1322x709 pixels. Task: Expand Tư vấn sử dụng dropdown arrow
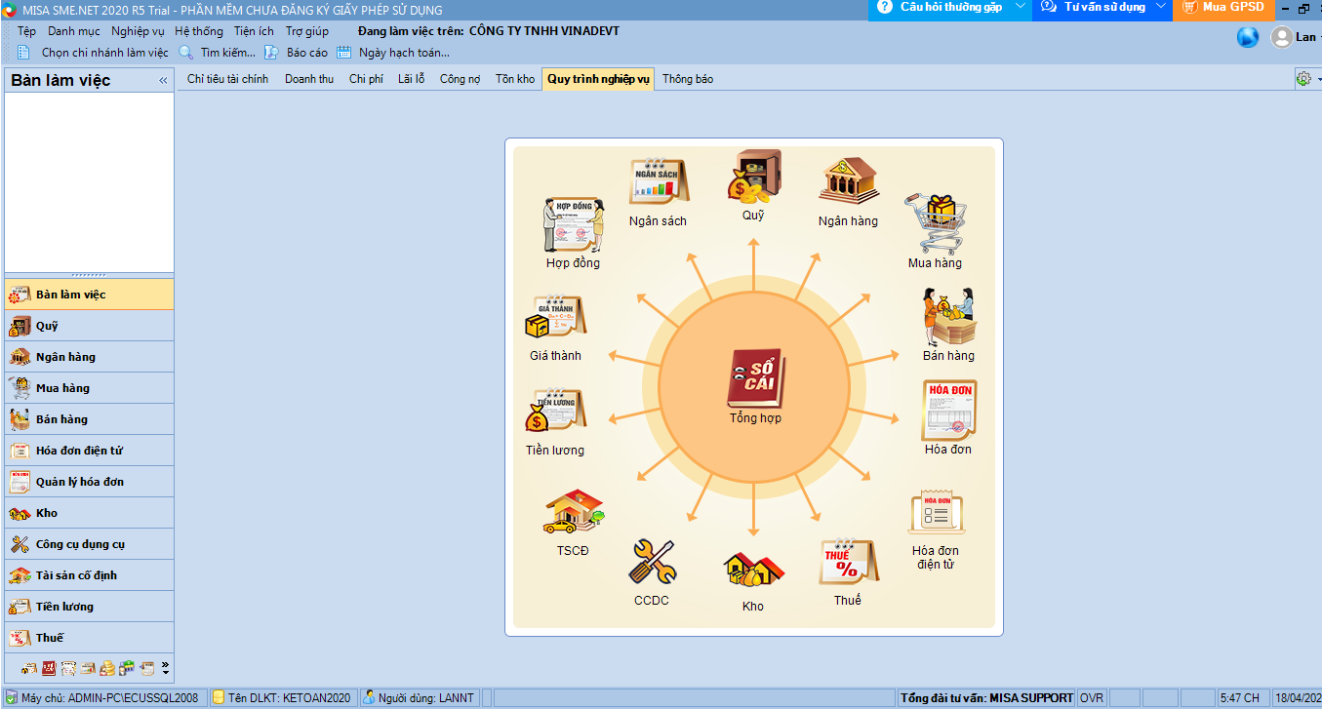1160,8
